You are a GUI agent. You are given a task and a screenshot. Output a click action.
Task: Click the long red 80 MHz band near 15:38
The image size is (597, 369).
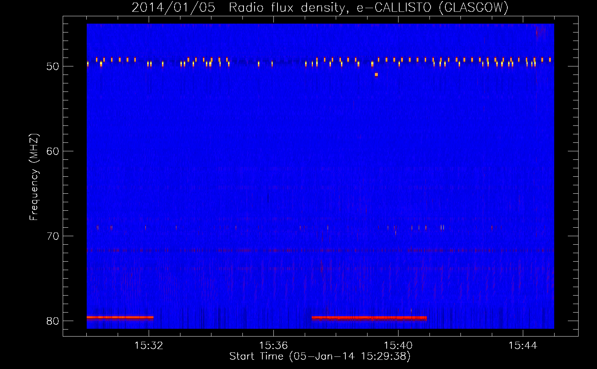pyautogui.click(x=369, y=318)
